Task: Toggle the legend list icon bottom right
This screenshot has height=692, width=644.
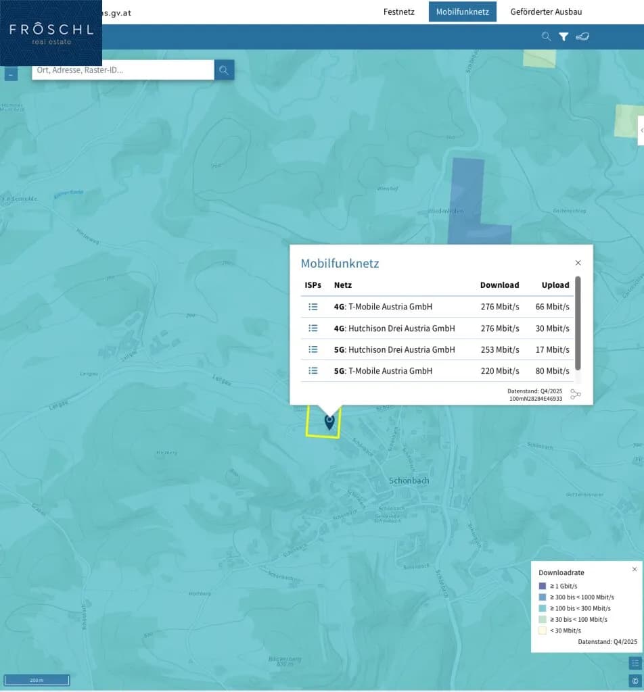Action: tap(635, 663)
